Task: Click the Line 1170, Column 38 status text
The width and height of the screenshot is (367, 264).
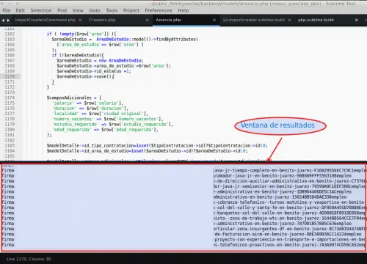Action: click(29, 259)
